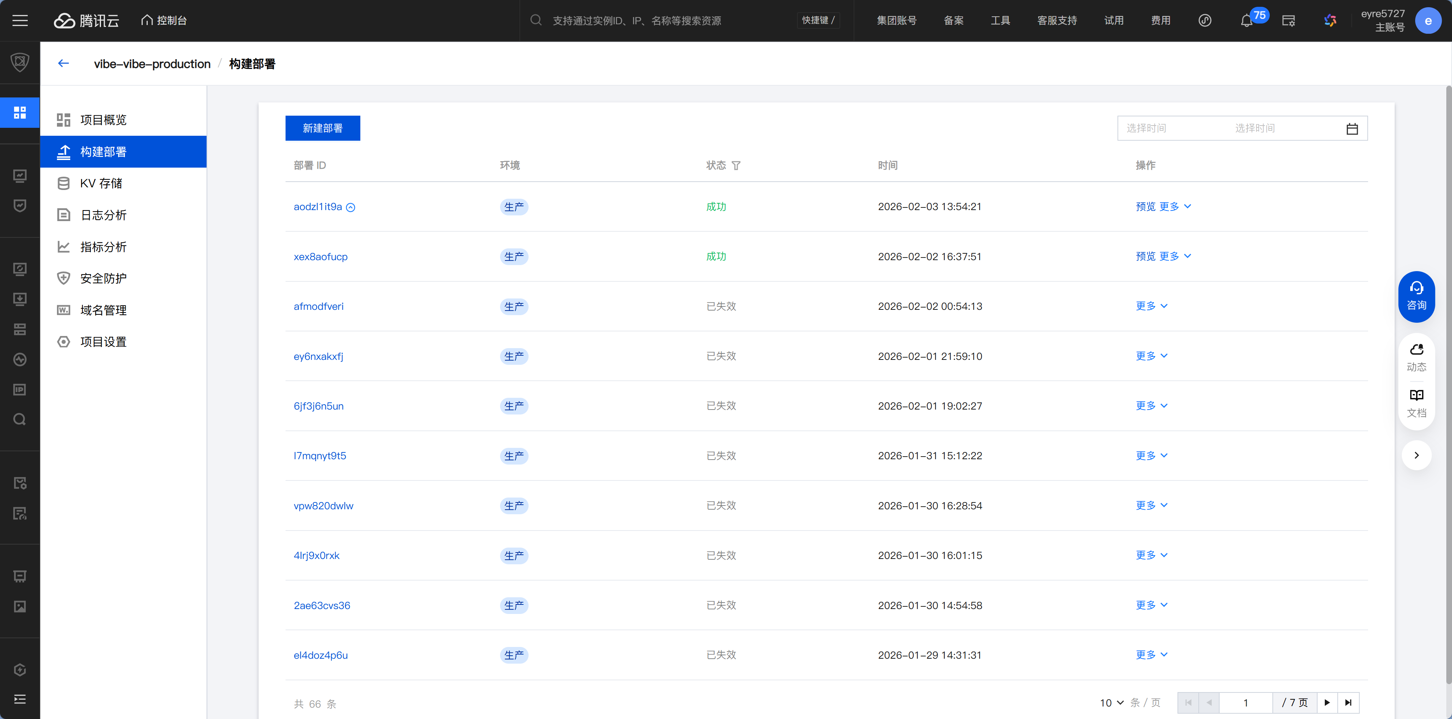Image resolution: width=1452 pixels, height=719 pixels.
Task: Open deployment xex8aofucp link
Action: [x=320, y=257]
